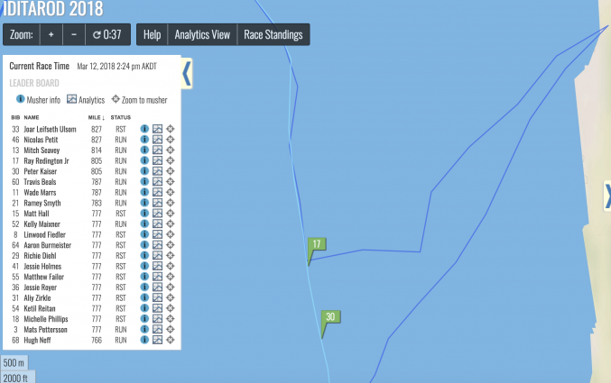The width and height of the screenshot is (611, 383).
Task: Zoom to musher Mitch Seavey
Action: pos(171,150)
